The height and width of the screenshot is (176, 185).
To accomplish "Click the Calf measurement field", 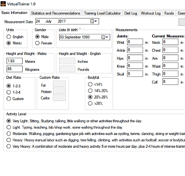I will coord(170,82).
